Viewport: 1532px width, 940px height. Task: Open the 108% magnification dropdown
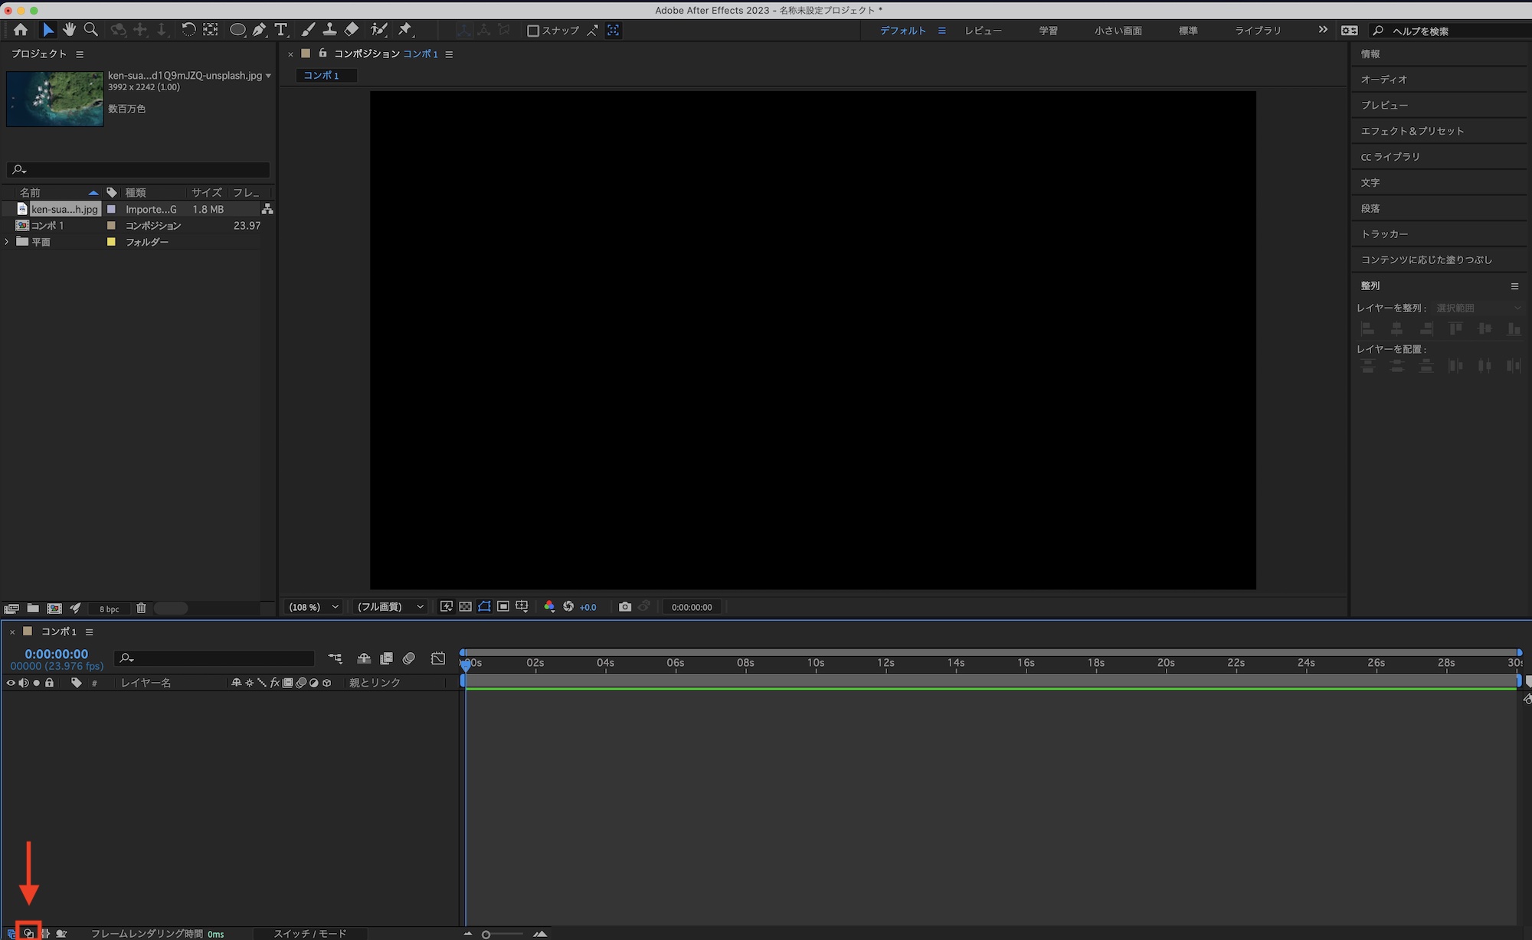pyautogui.click(x=313, y=607)
